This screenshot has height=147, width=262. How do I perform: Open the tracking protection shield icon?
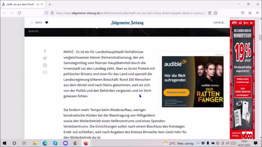(x=46, y=13)
